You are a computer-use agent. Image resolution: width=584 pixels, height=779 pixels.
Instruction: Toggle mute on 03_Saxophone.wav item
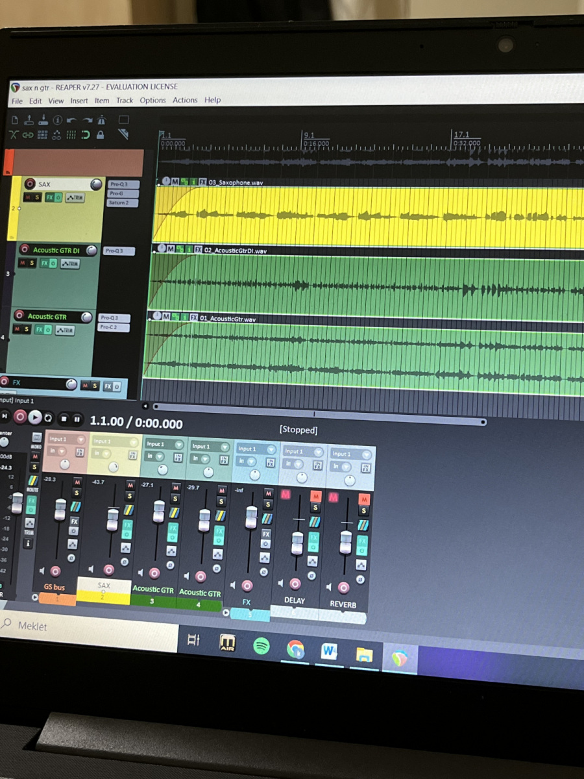tap(176, 182)
